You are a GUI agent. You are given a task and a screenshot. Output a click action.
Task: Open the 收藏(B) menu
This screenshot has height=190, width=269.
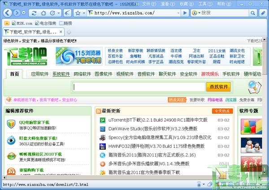point(187,4)
